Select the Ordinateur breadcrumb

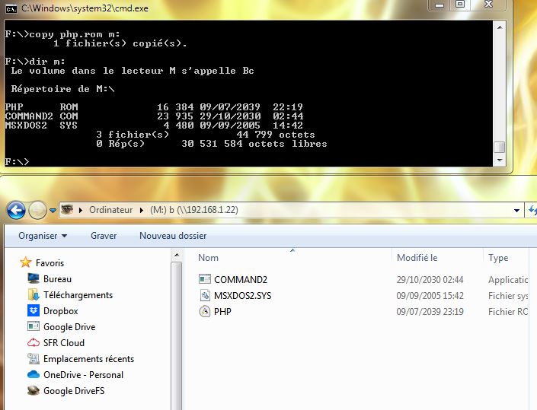110,210
